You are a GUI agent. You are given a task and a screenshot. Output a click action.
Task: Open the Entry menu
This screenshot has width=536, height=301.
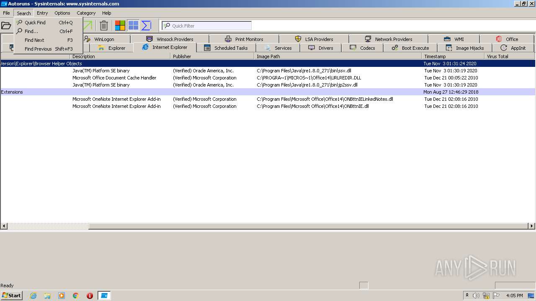click(x=42, y=13)
